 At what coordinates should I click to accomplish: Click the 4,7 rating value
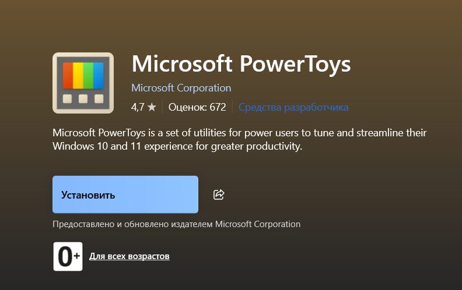[138, 107]
